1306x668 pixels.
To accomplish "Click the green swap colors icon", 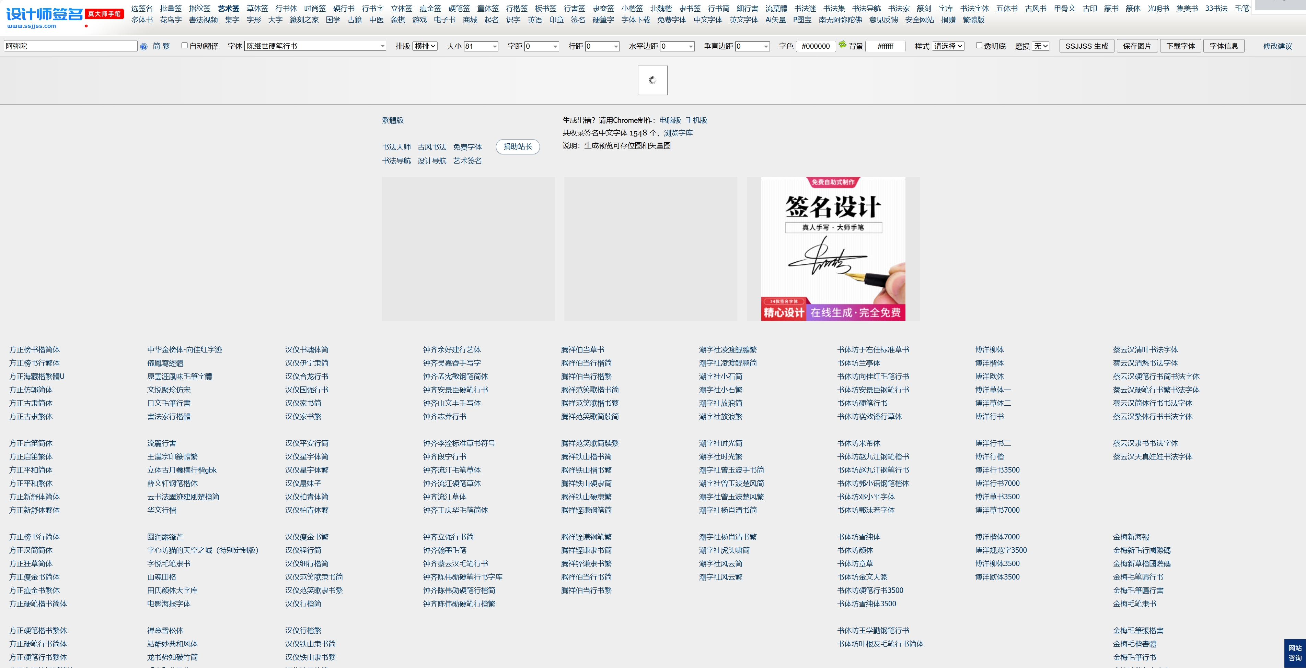I will (x=842, y=45).
